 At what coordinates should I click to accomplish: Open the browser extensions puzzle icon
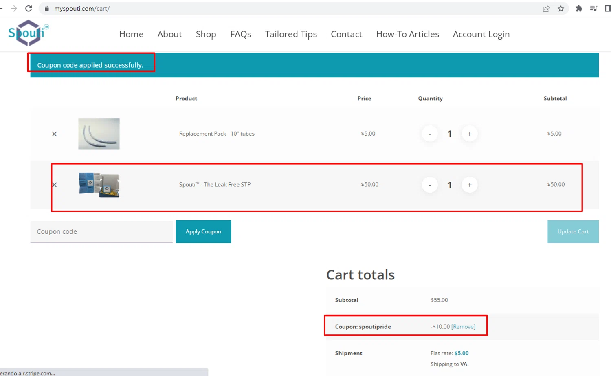(x=579, y=9)
